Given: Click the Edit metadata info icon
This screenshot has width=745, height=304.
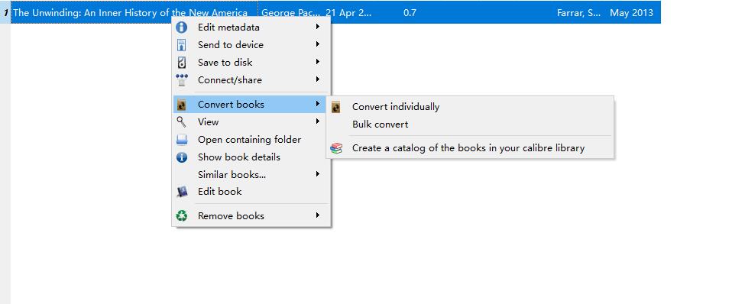Looking at the screenshot, I should tap(182, 27).
